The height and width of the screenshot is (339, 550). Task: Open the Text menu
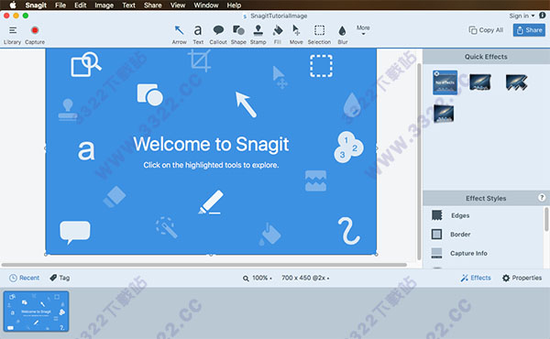128,5
